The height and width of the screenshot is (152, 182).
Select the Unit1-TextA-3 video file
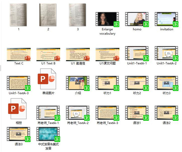click(18, 83)
